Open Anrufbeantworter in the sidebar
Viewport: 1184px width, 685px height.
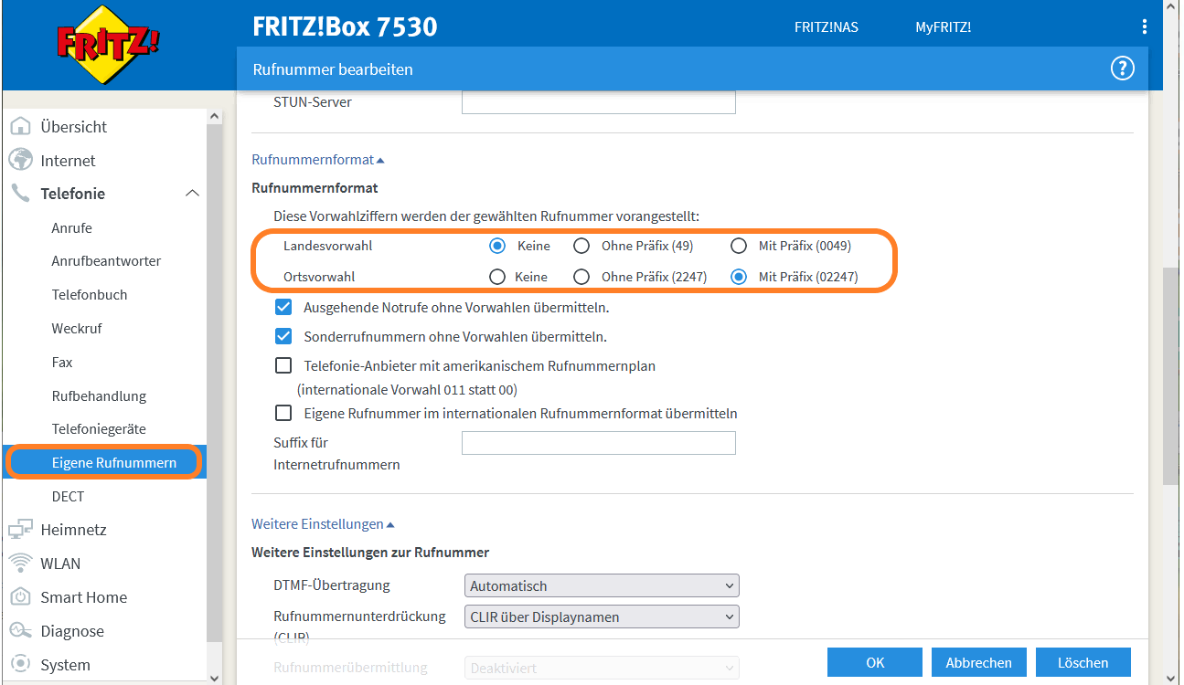106,260
